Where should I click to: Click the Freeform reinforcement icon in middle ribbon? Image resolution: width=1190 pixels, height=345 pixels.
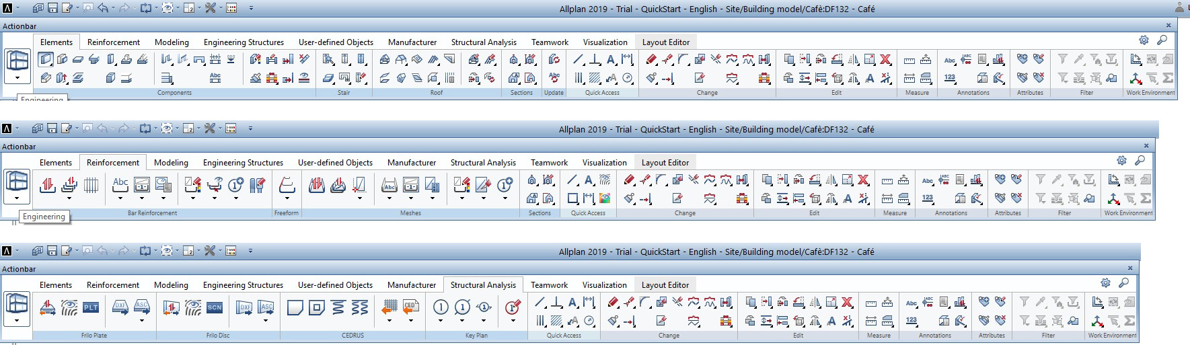point(287,183)
